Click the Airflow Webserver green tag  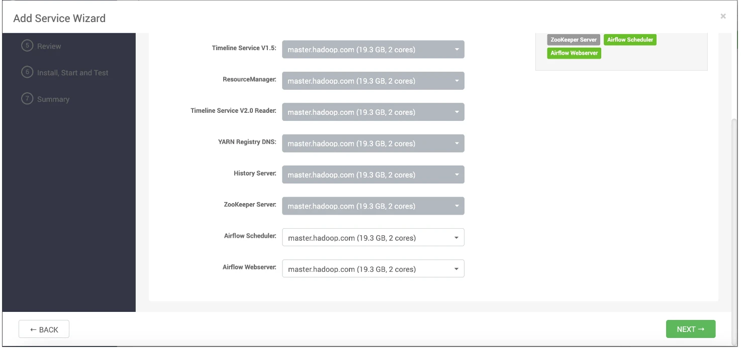pyautogui.click(x=574, y=53)
